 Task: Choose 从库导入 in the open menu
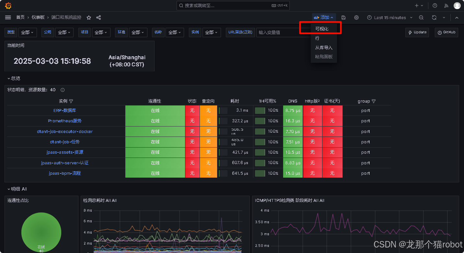(x=323, y=47)
